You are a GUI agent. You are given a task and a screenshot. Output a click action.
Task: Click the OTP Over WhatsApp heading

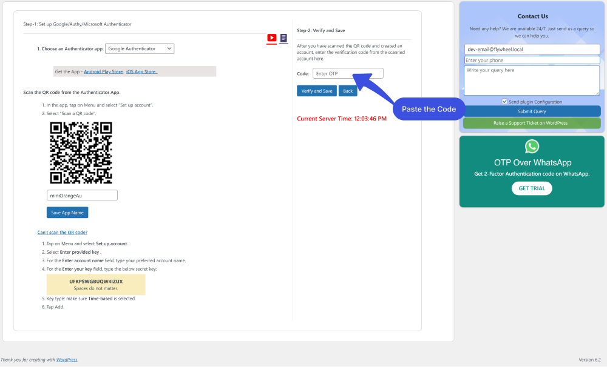(532, 163)
